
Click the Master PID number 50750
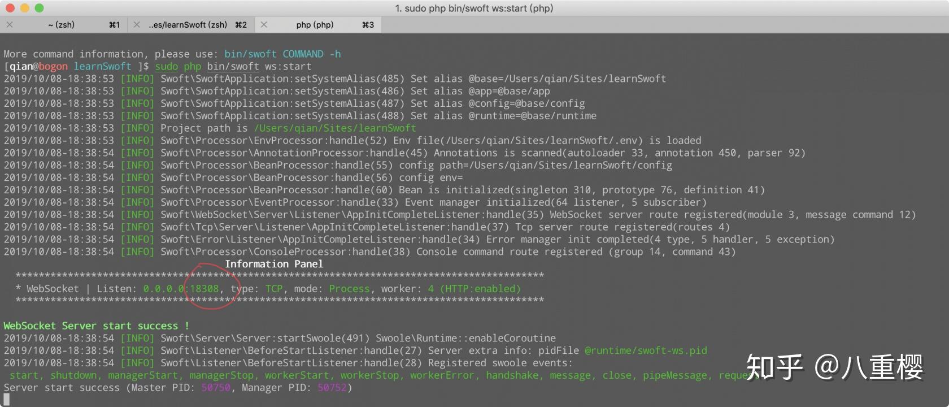click(x=216, y=388)
